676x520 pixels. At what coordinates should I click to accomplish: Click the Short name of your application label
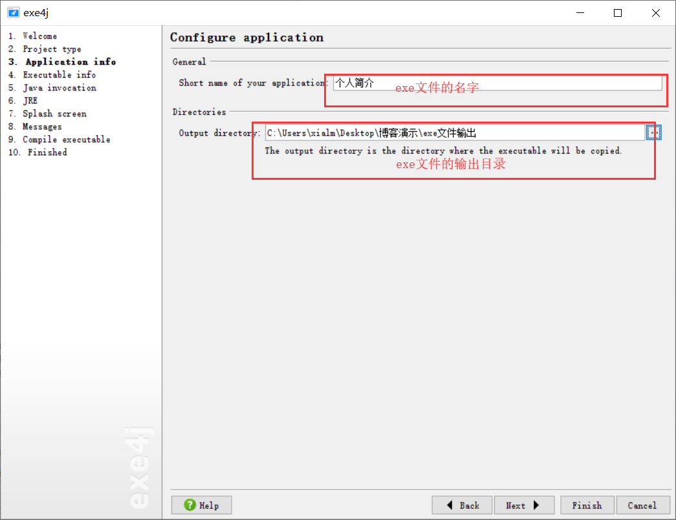point(253,83)
